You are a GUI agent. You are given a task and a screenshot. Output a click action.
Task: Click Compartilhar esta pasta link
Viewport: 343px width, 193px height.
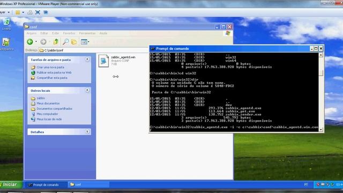[x=52, y=78]
